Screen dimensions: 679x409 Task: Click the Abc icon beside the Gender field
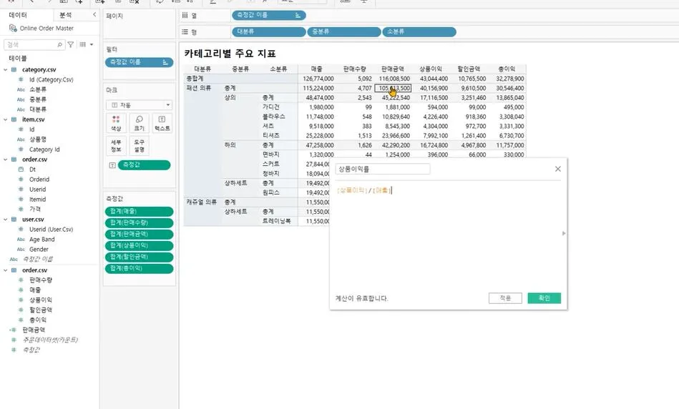pyautogui.click(x=21, y=250)
